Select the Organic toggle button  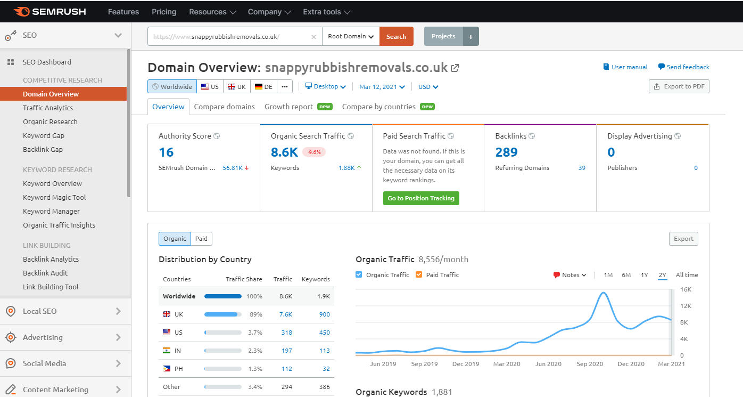[175, 239]
